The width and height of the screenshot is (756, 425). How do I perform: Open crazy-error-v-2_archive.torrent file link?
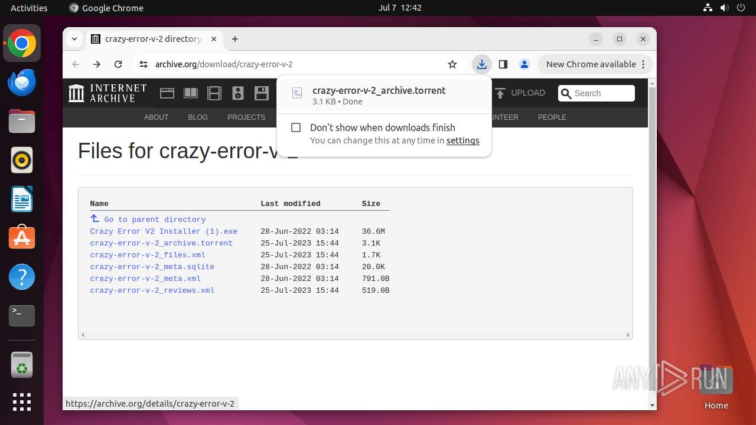click(161, 243)
